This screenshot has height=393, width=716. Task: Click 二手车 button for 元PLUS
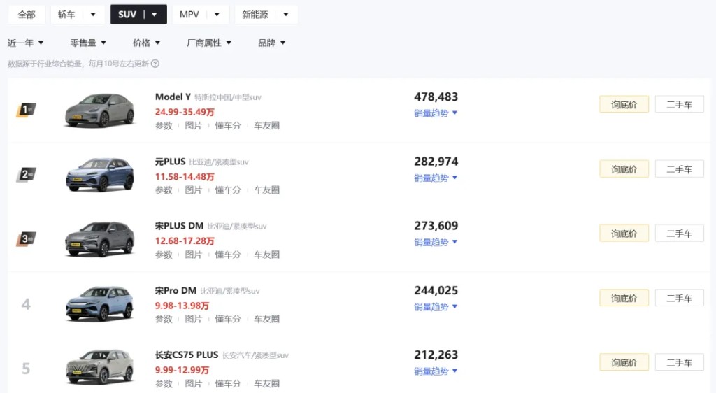click(x=680, y=169)
